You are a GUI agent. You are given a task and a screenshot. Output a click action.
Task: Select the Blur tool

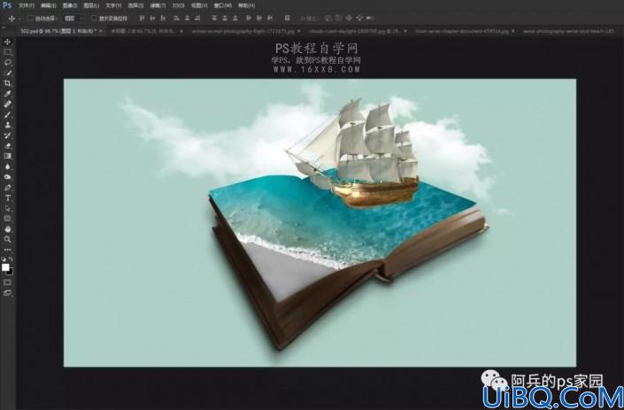[8, 166]
